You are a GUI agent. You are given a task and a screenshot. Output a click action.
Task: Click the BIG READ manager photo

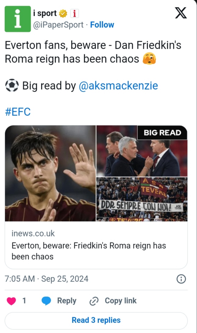pyautogui.click(x=142, y=151)
